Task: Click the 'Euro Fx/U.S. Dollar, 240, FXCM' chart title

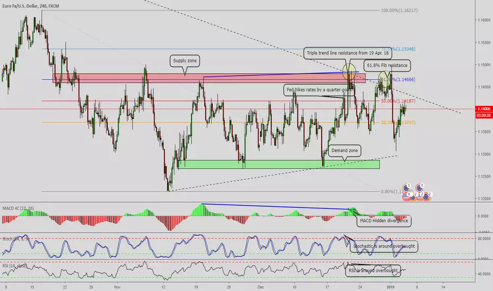Action: (31, 6)
